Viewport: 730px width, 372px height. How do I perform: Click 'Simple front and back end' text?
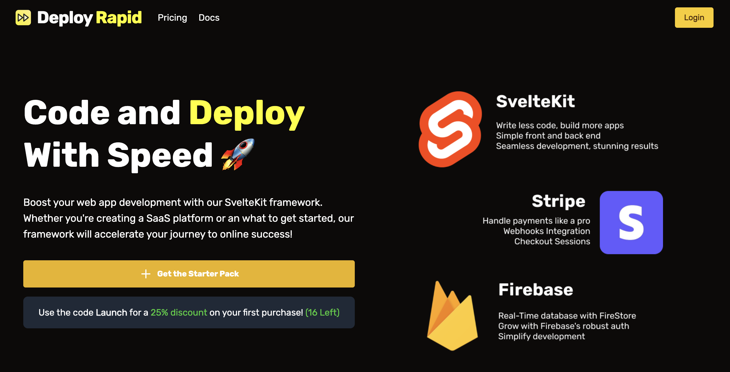pyautogui.click(x=548, y=136)
